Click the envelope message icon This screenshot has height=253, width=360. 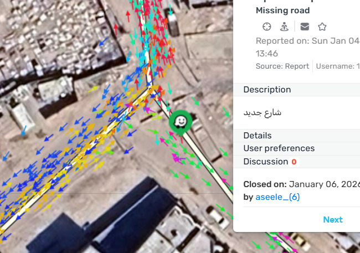click(305, 27)
